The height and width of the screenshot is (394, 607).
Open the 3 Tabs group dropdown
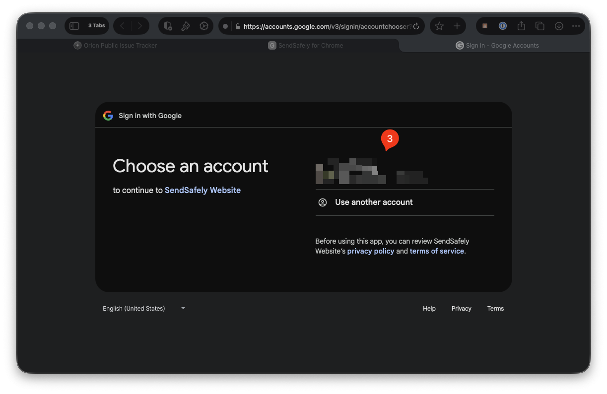[96, 26]
